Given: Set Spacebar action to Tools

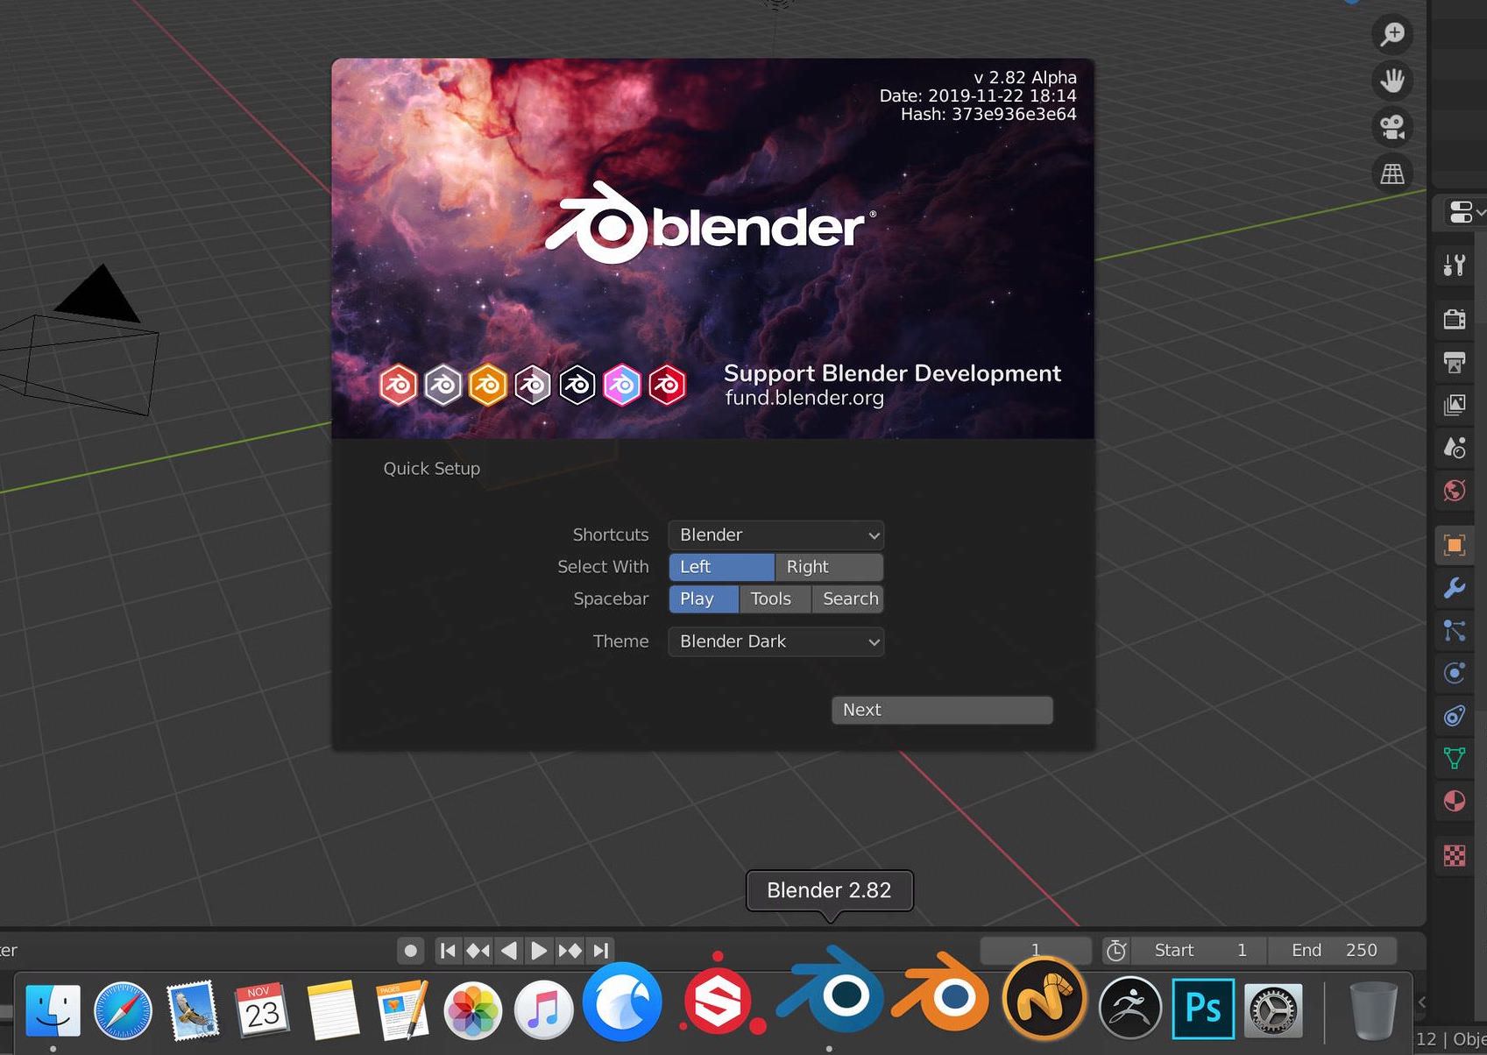Looking at the screenshot, I should 775,598.
